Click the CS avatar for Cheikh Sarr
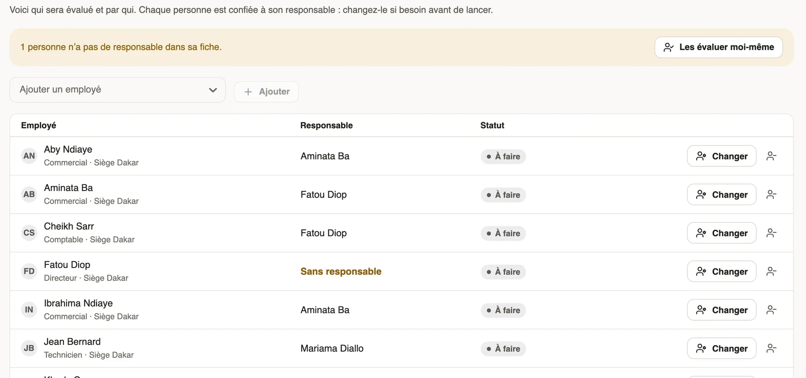Screen dimensions: 806x378 (29, 233)
